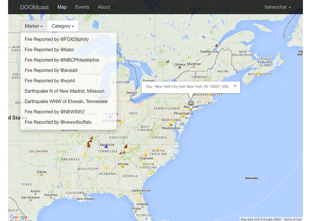This screenshot has height=221, width=311.
Task: Select Fire Reported by @6abc
Action: (68, 50)
